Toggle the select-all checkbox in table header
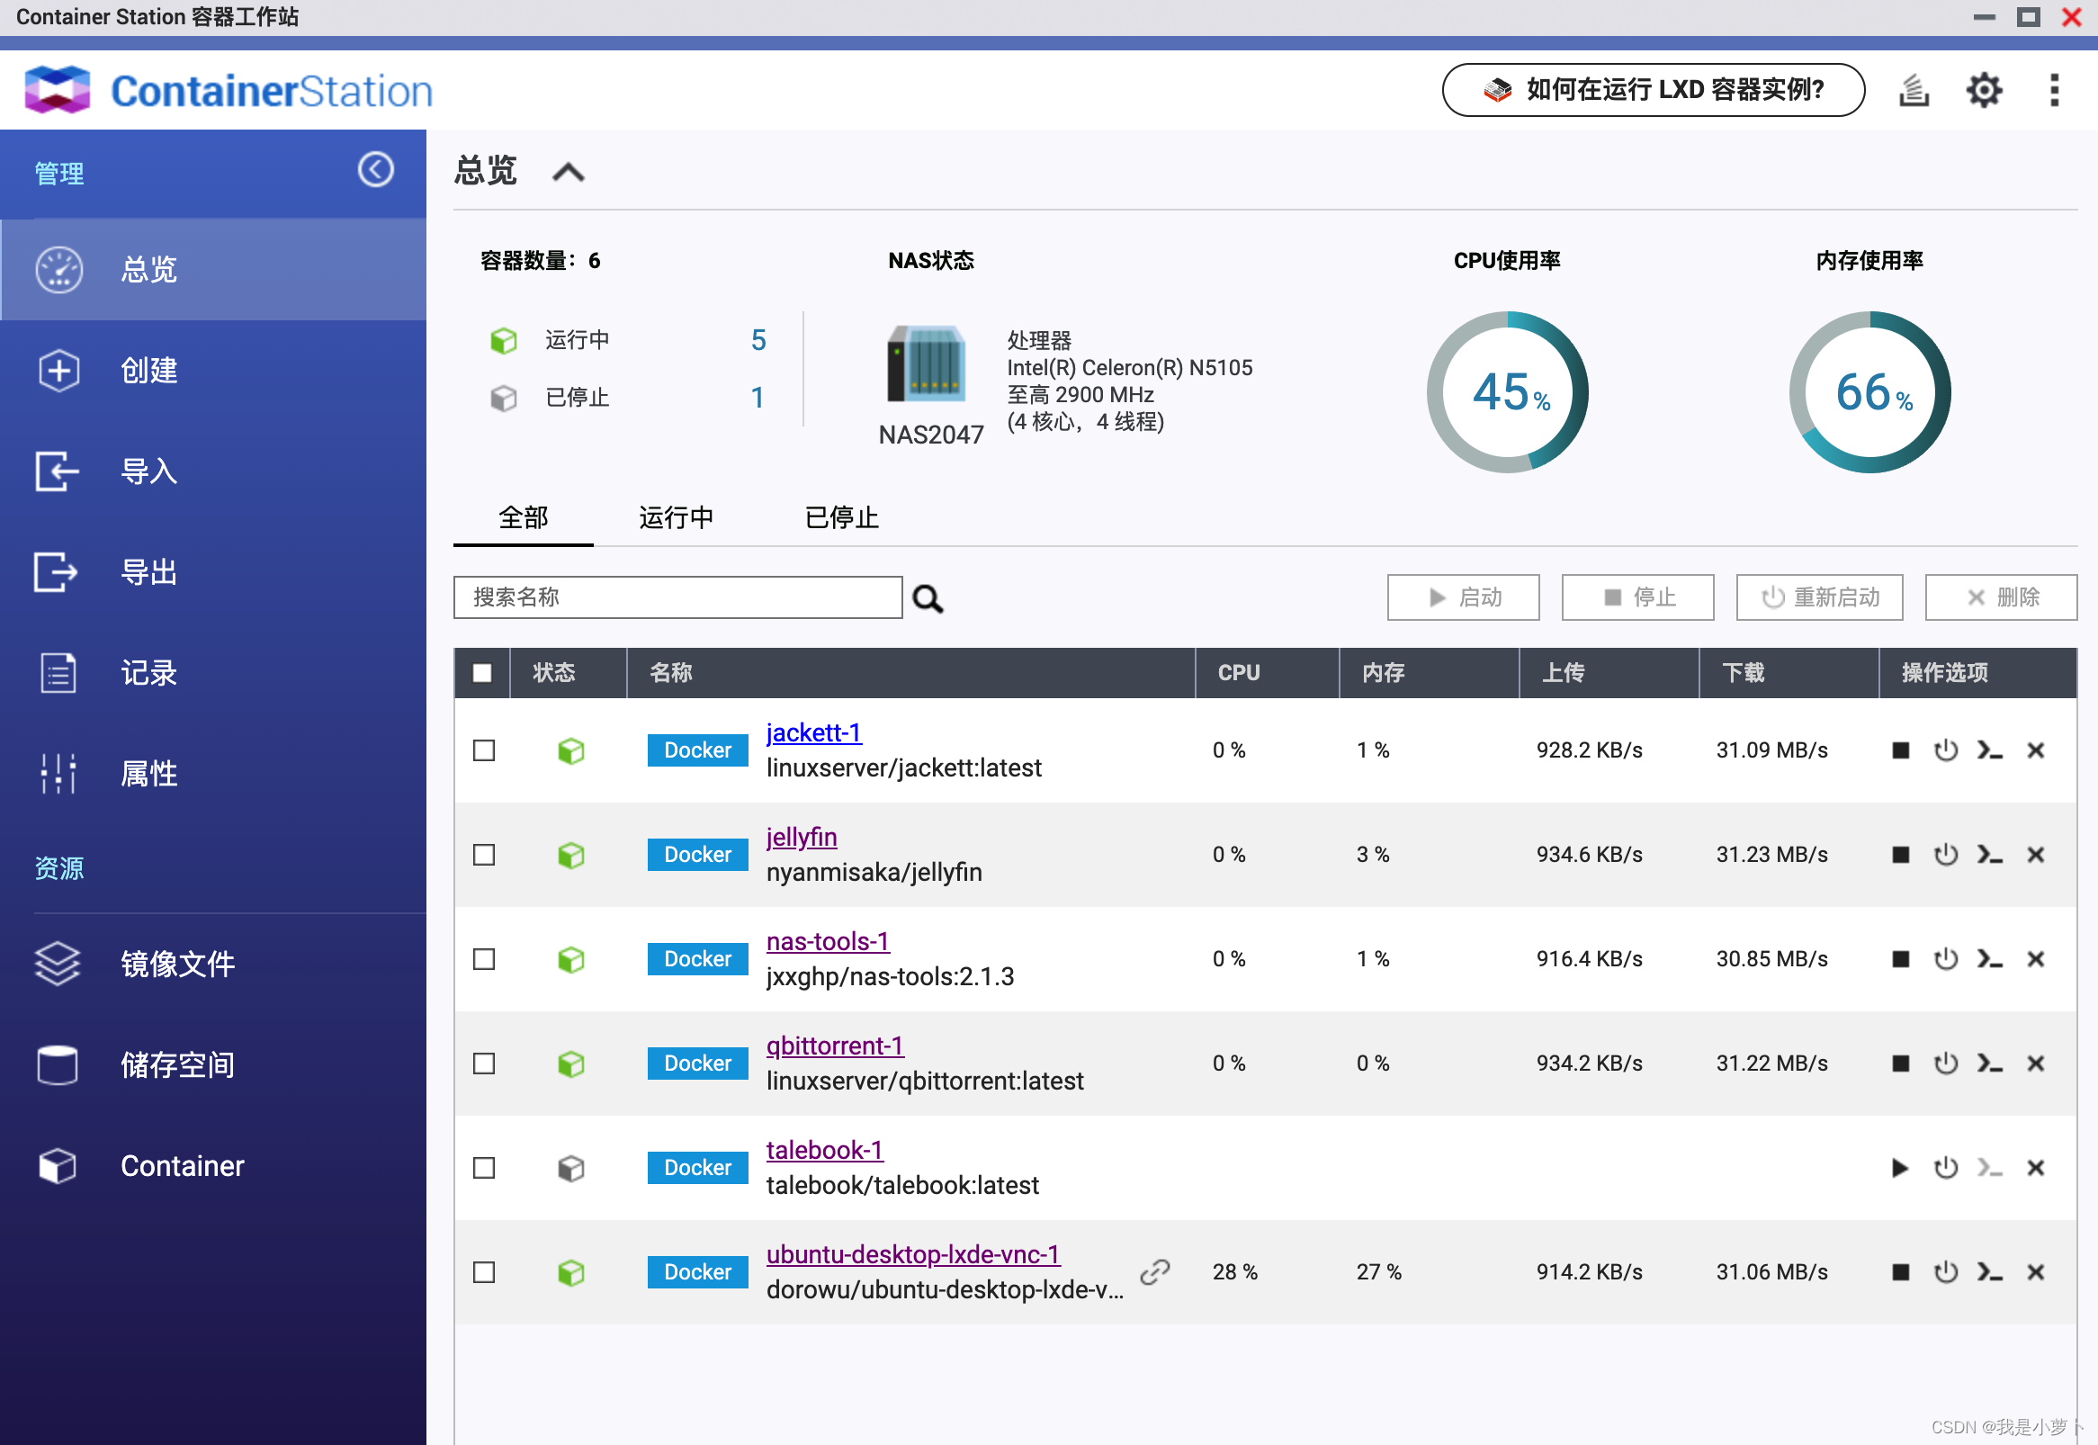Viewport: 2098px width, 1445px height. [482, 673]
